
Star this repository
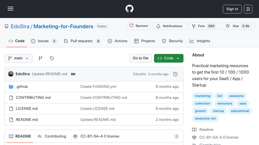pyautogui.click(x=238, y=26)
